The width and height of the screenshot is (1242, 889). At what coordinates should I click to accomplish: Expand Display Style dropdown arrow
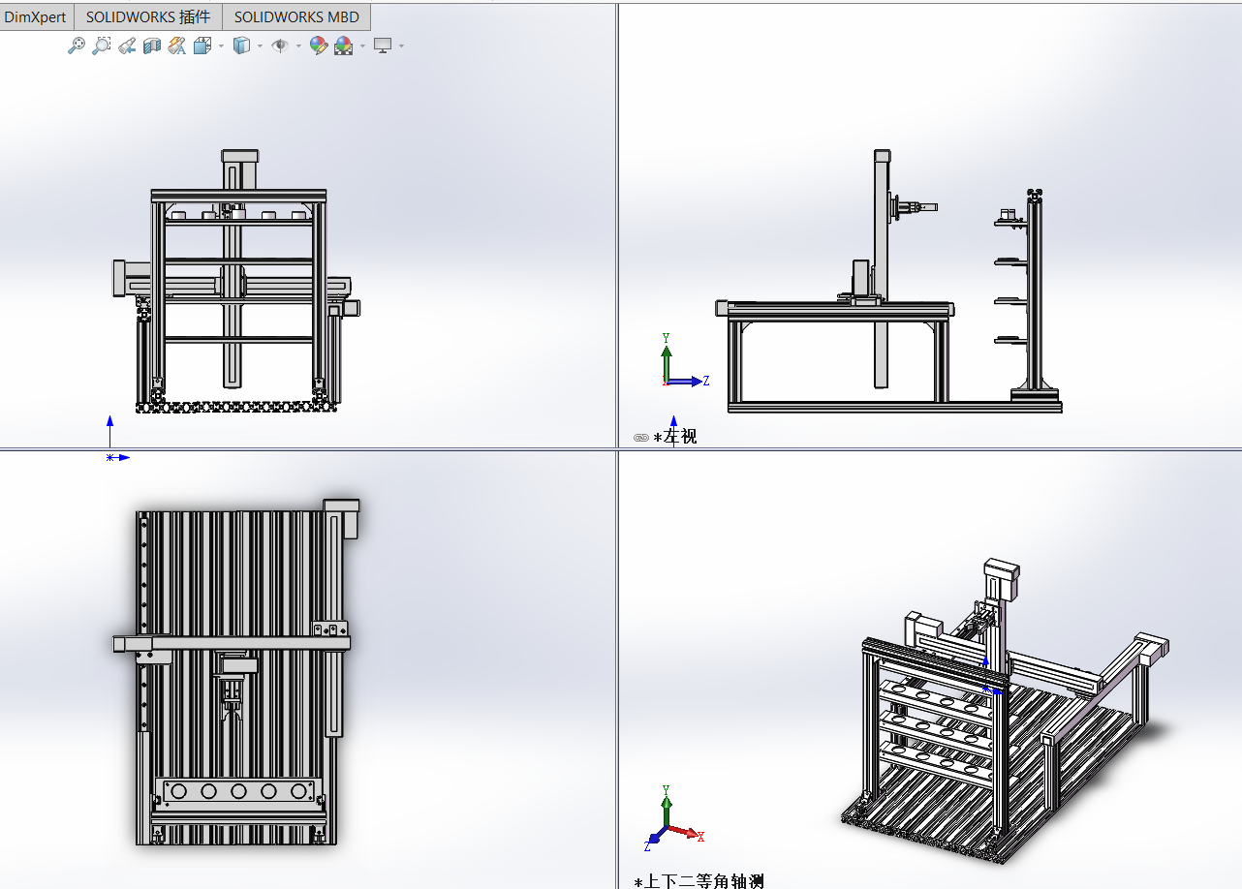pyautogui.click(x=261, y=46)
